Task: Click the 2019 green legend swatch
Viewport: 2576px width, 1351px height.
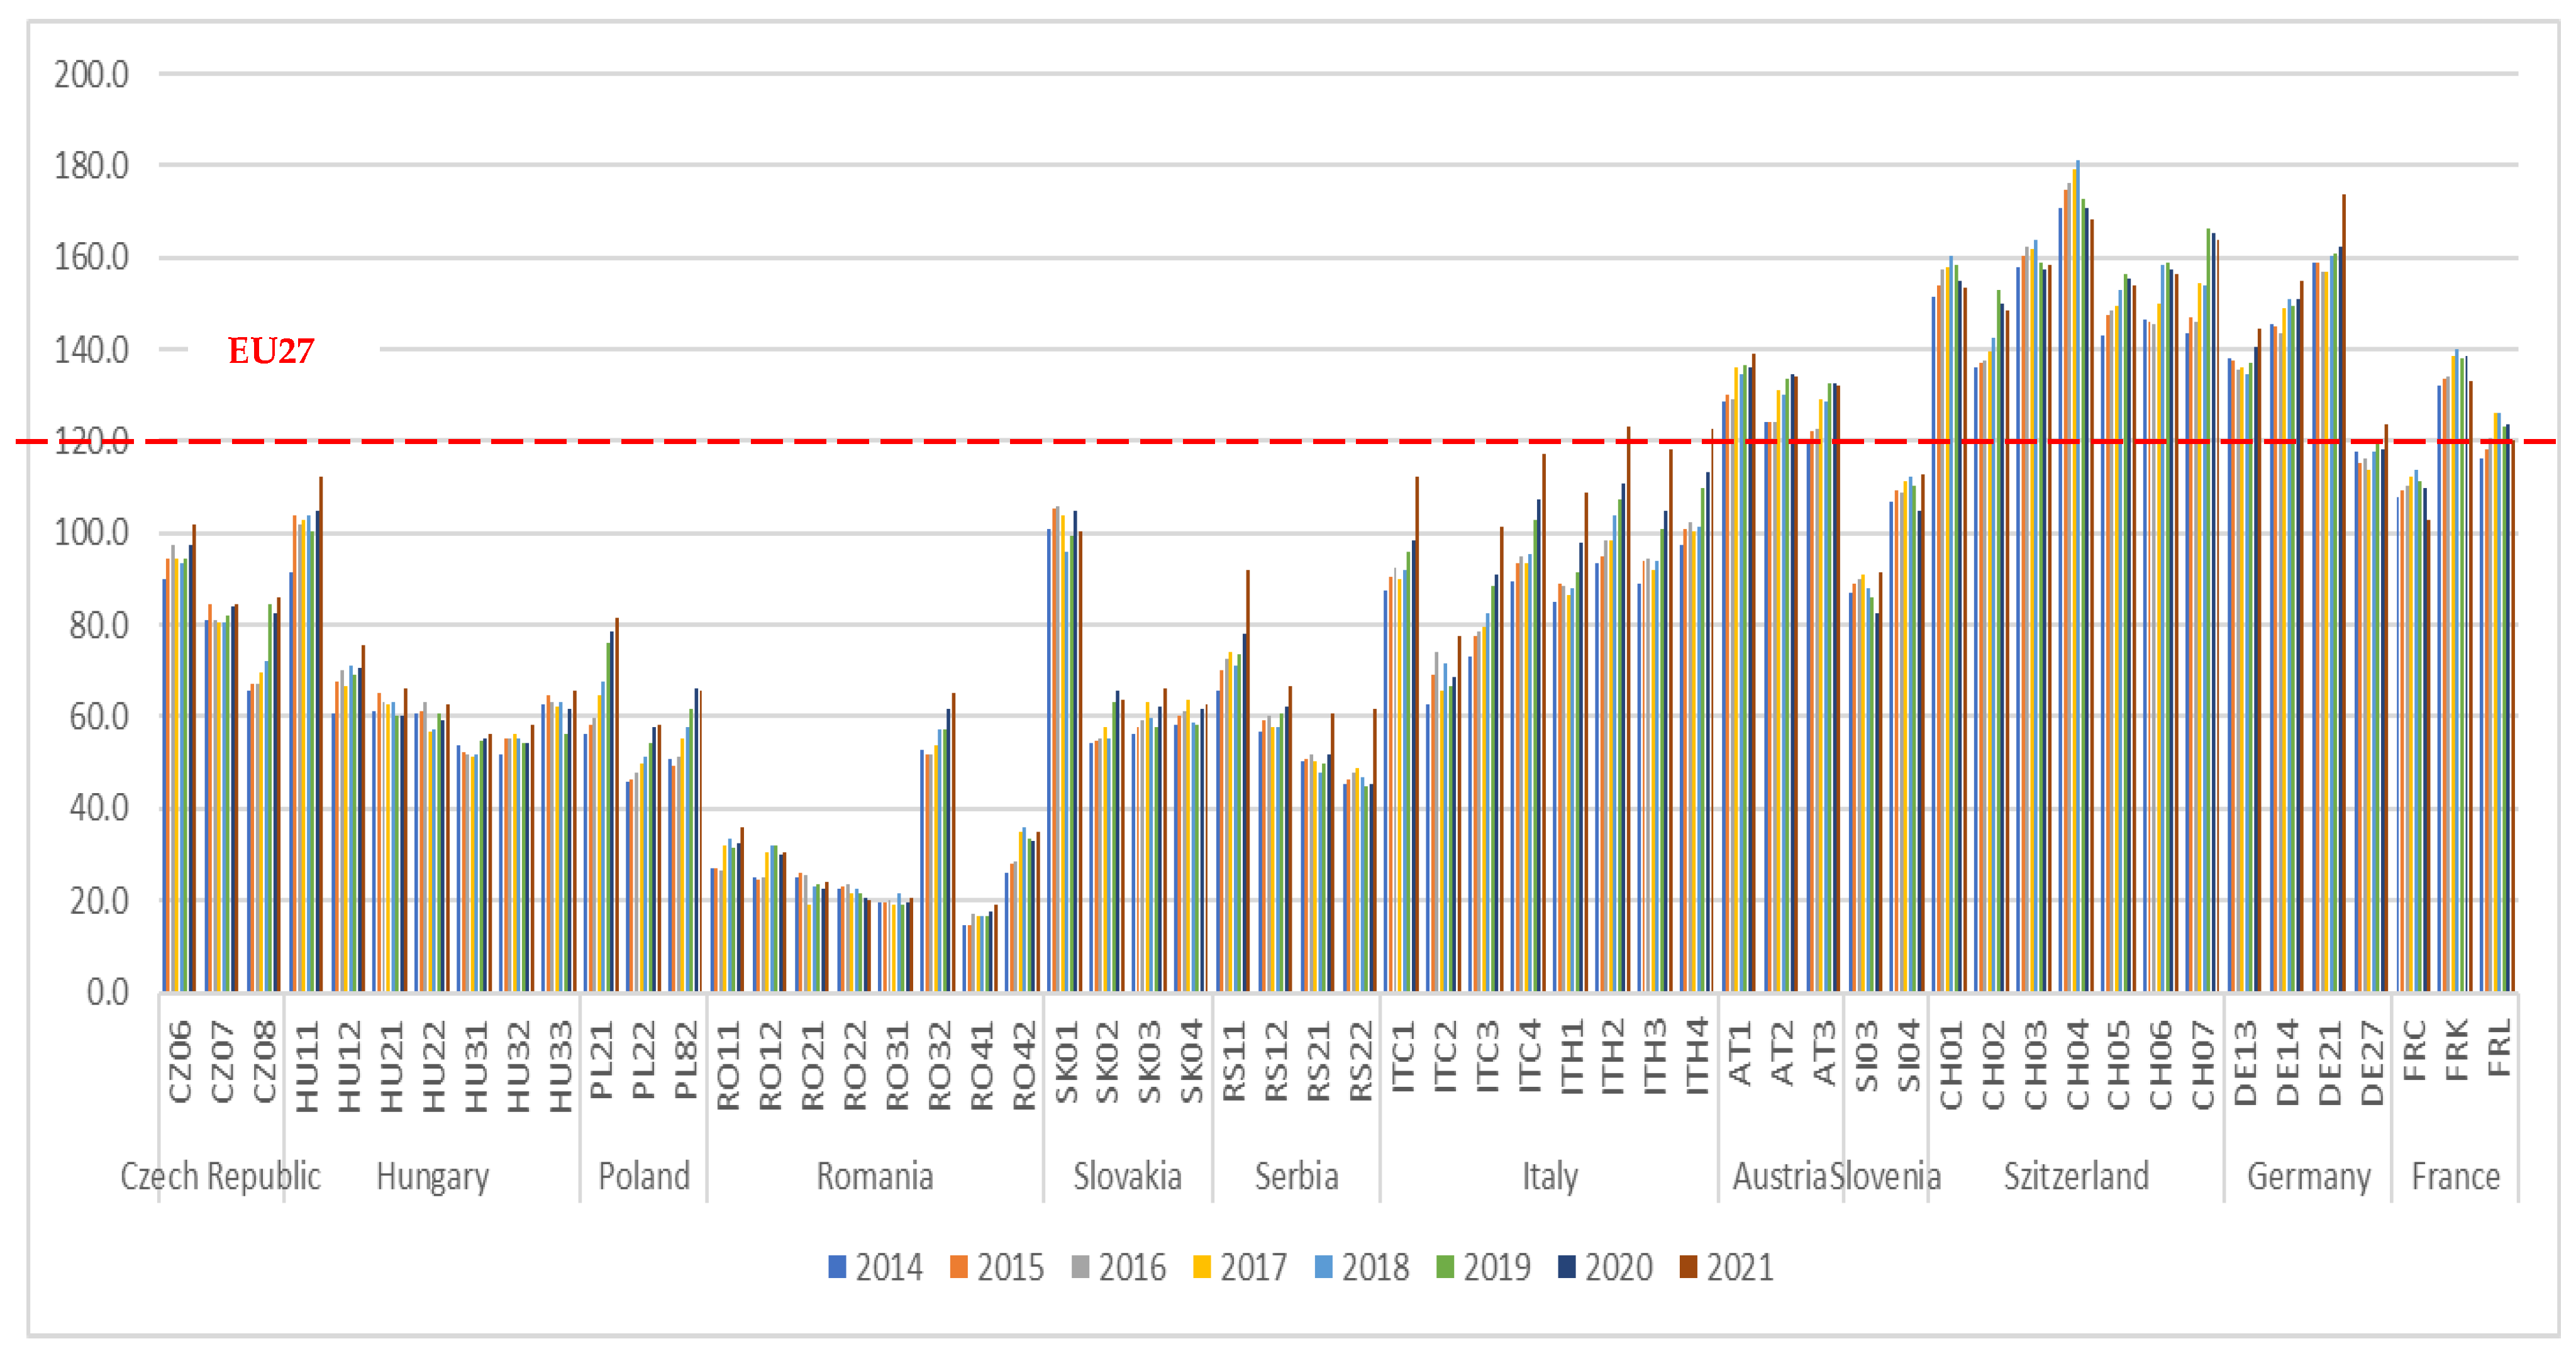Action: pyautogui.click(x=1444, y=1267)
